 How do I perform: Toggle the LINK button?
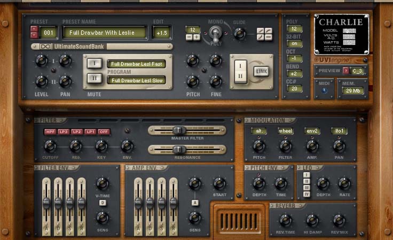(x=262, y=72)
